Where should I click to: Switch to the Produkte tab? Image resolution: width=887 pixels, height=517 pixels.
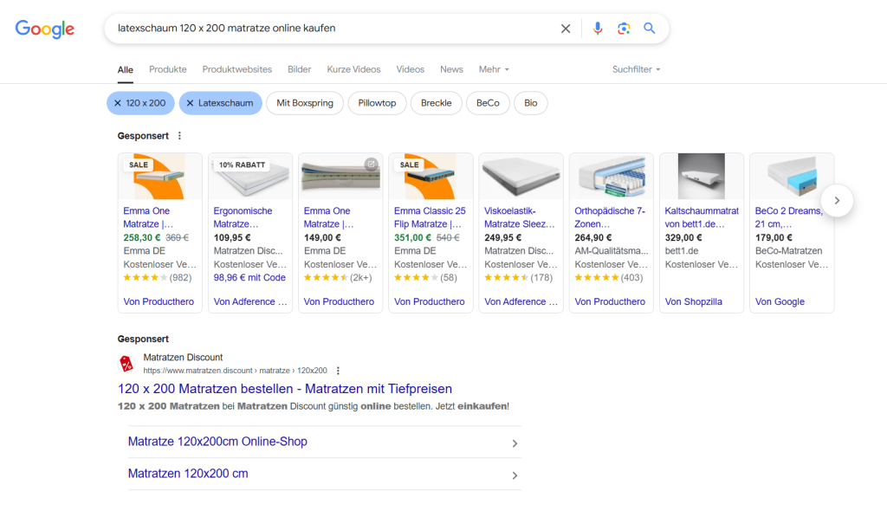[167, 69]
